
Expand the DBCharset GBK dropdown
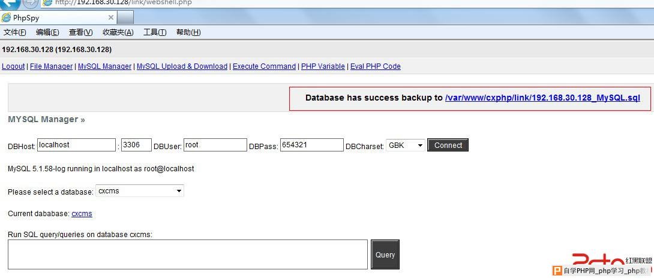coord(406,145)
